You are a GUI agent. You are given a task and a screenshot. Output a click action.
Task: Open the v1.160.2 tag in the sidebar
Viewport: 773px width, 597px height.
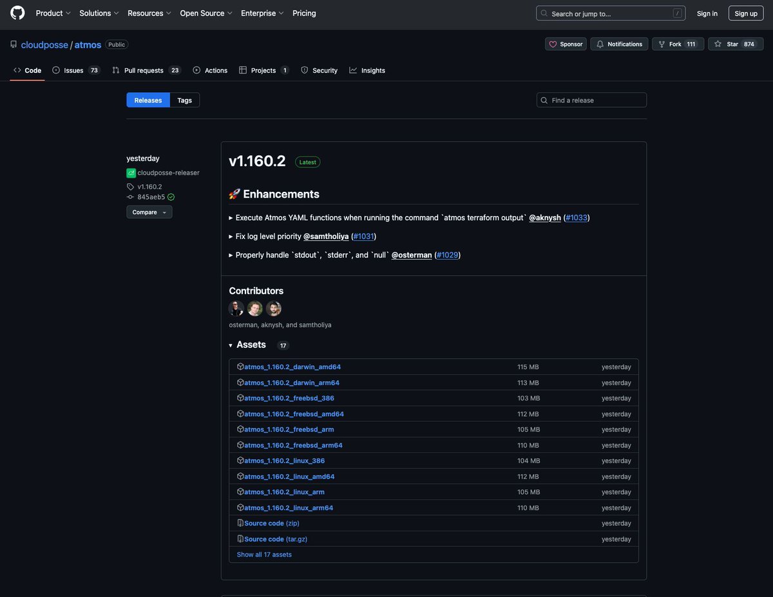pos(149,187)
